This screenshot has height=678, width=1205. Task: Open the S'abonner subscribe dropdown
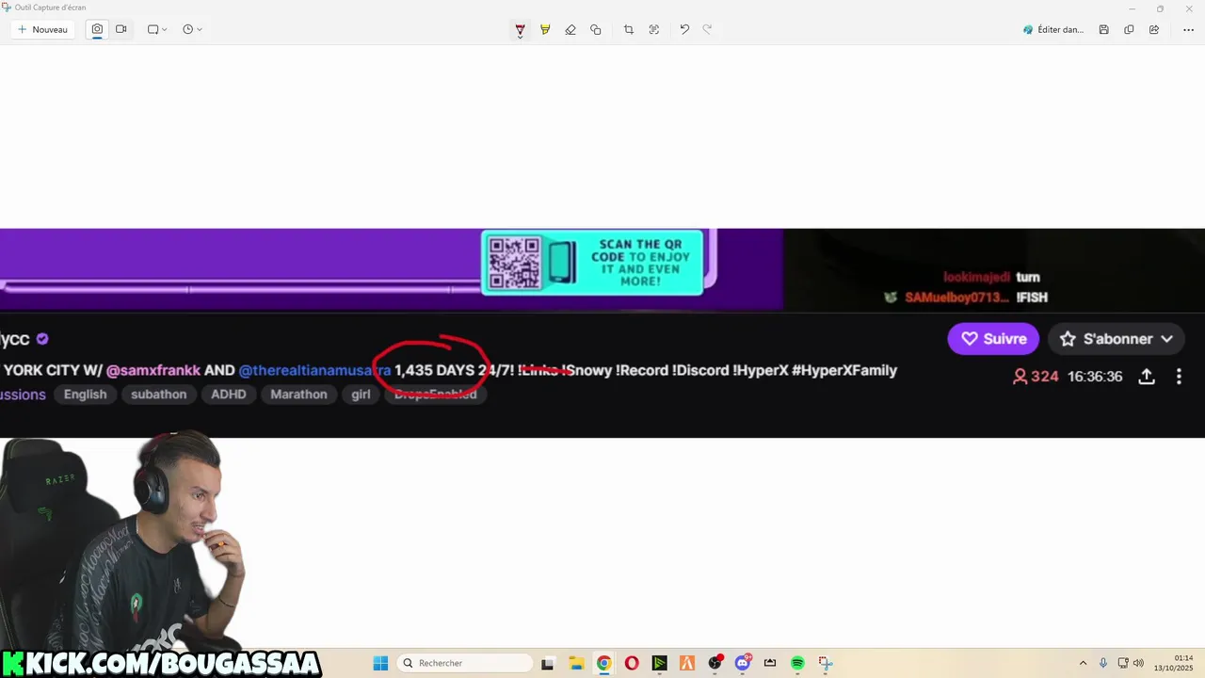point(1116,339)
